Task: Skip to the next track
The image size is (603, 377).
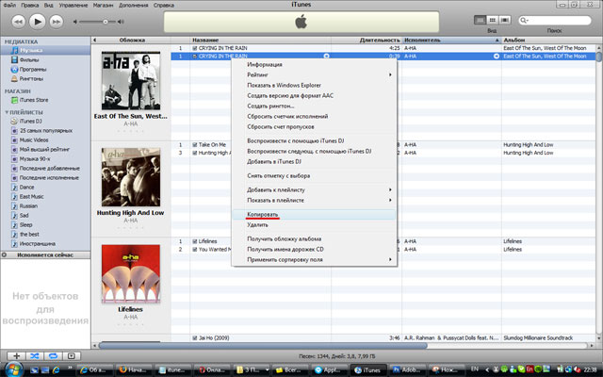Action: pyautogui.click(x=57, y=22)
